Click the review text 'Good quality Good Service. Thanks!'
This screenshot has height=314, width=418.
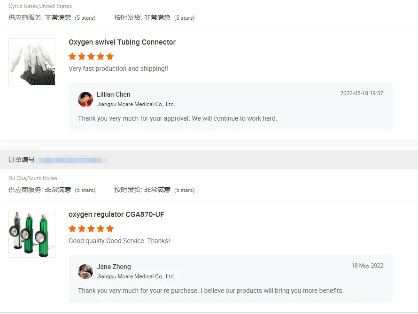pyautogui.click(x=119, y=241)
